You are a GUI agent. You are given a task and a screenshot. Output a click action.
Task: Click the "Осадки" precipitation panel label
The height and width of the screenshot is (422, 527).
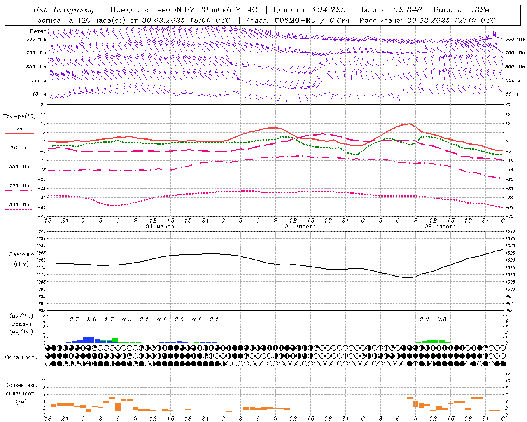[21, 324]
